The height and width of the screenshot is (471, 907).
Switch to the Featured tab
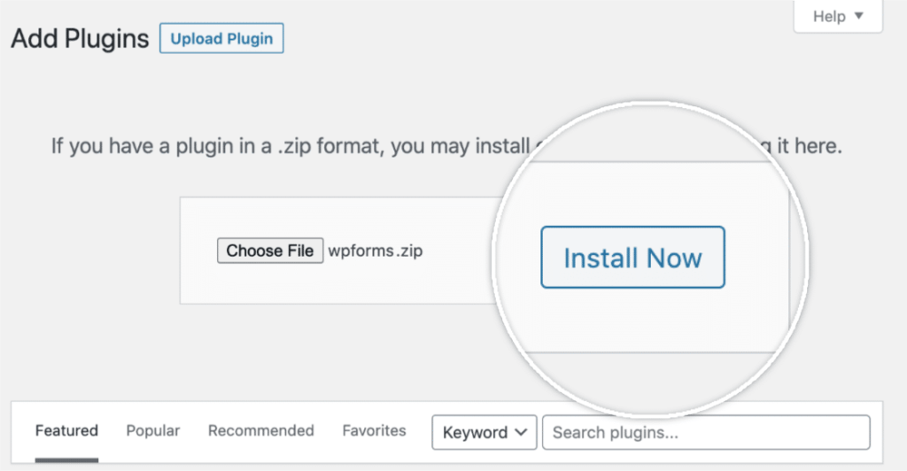coord(66,431)
